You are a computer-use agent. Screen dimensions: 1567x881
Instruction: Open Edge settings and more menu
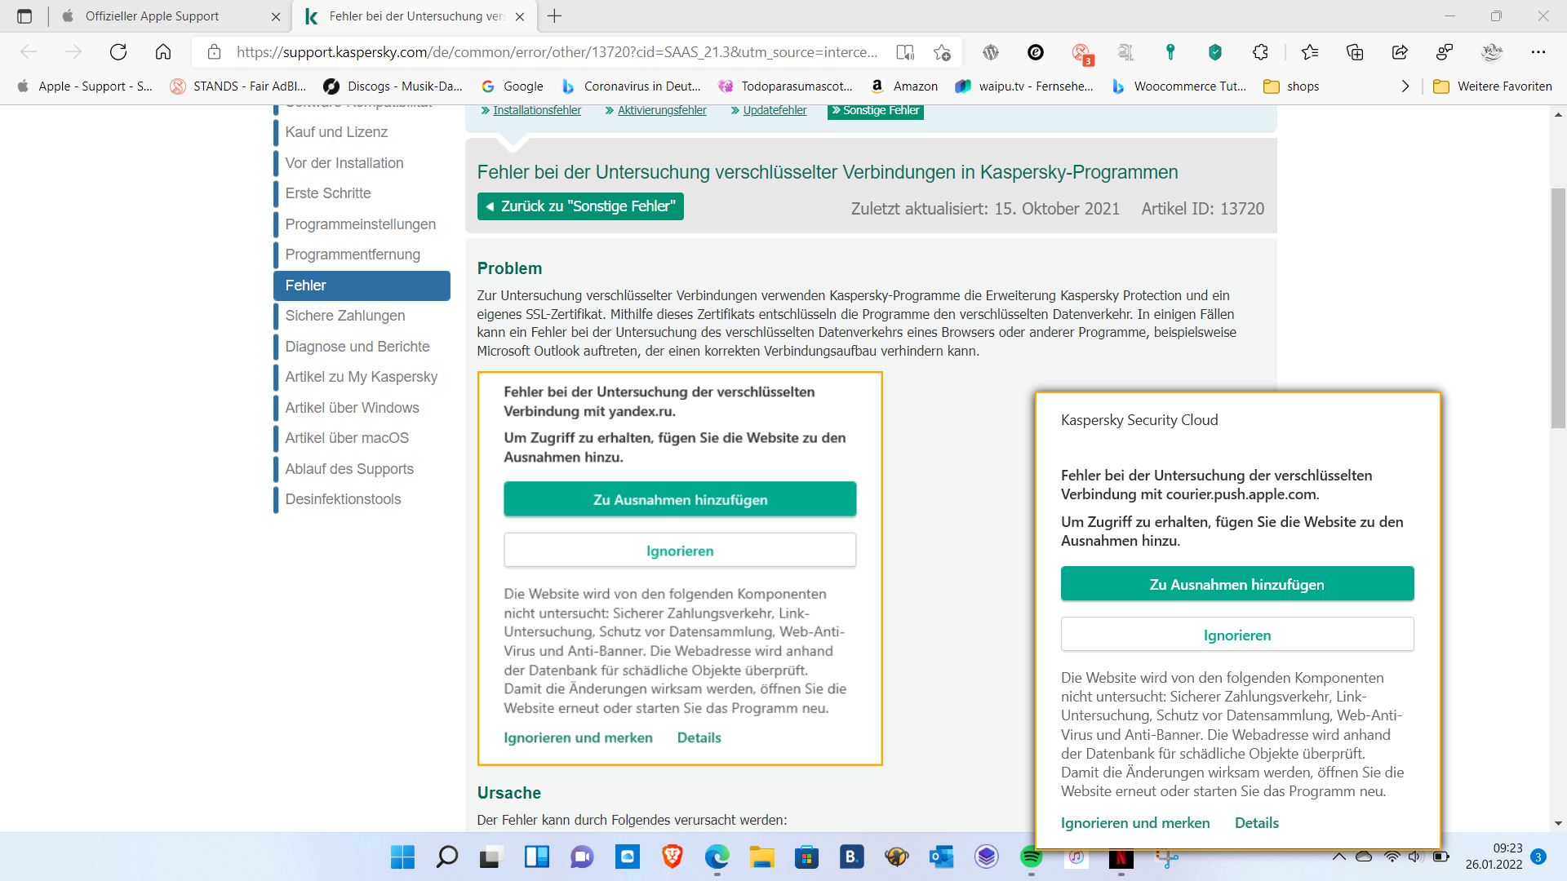[1538, 52]
